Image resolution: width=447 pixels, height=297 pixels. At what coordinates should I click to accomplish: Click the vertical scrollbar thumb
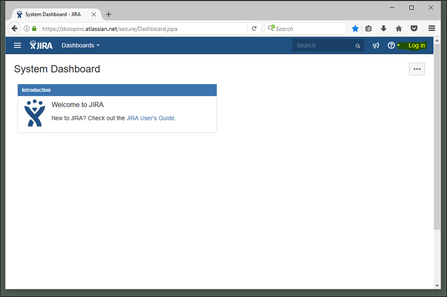click(x=437, y=137)
